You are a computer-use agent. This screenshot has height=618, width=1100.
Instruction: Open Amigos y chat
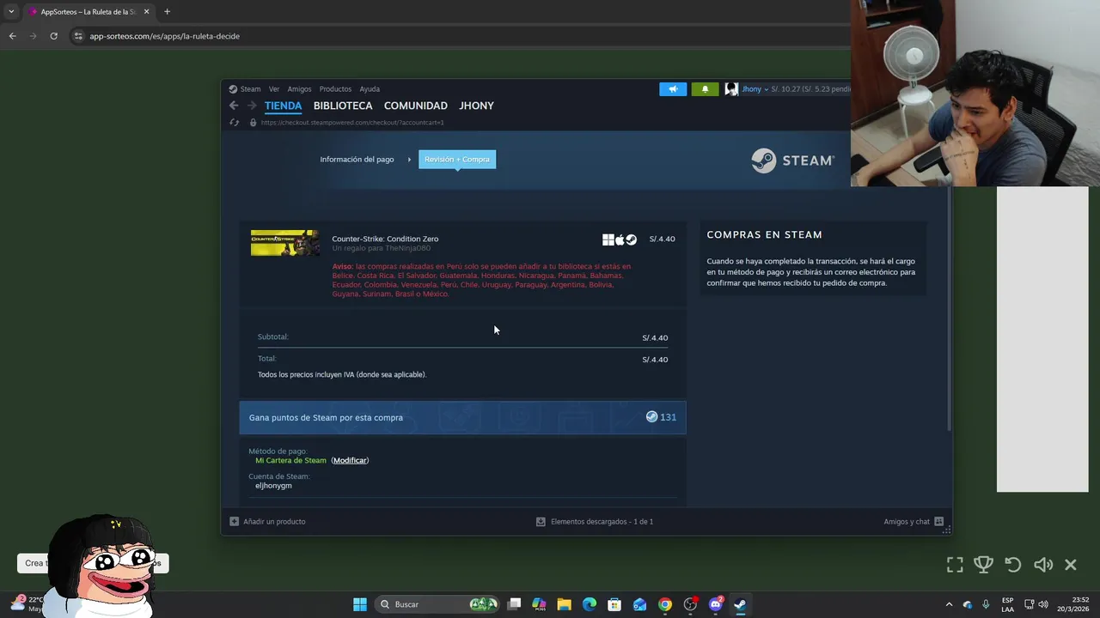pos(914,522)
